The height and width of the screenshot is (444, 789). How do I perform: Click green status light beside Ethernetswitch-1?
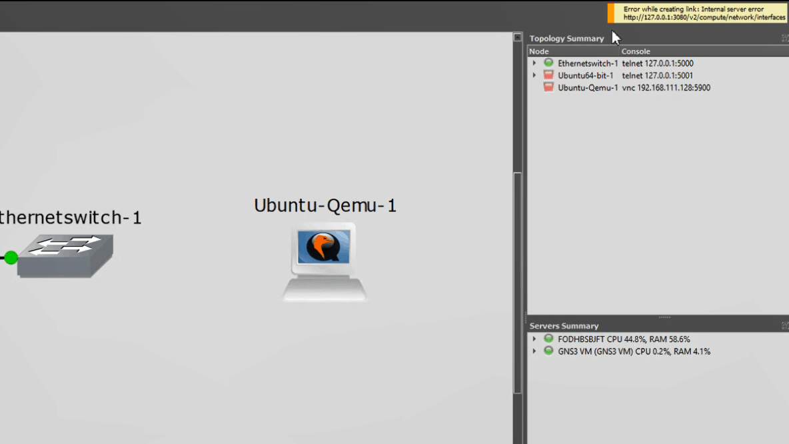coord(548,63)
